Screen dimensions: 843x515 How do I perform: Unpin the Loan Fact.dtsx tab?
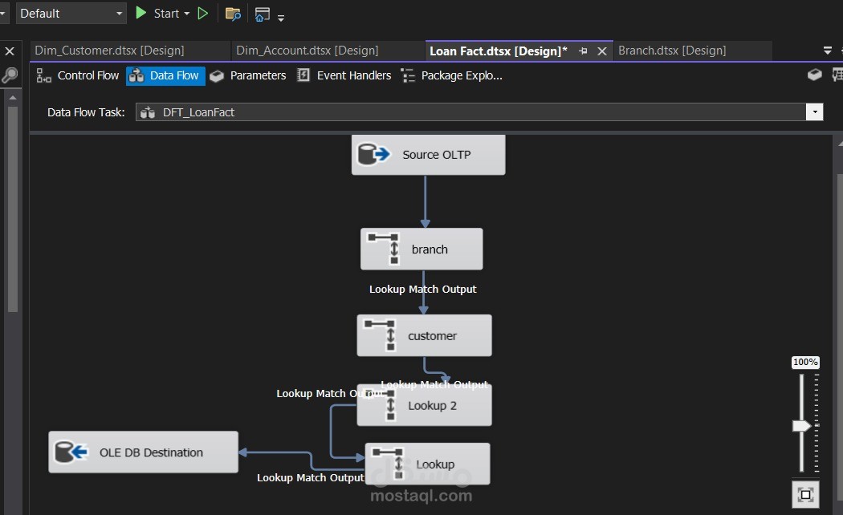[x=584, y=51]
